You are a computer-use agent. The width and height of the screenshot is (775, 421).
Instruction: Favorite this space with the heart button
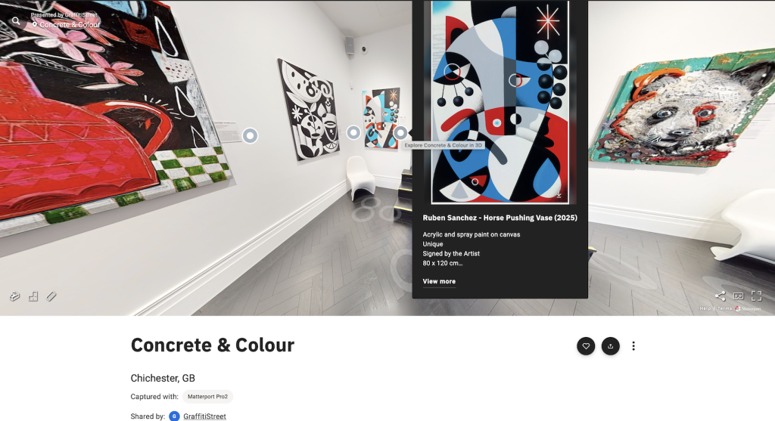tap(586, 346)
